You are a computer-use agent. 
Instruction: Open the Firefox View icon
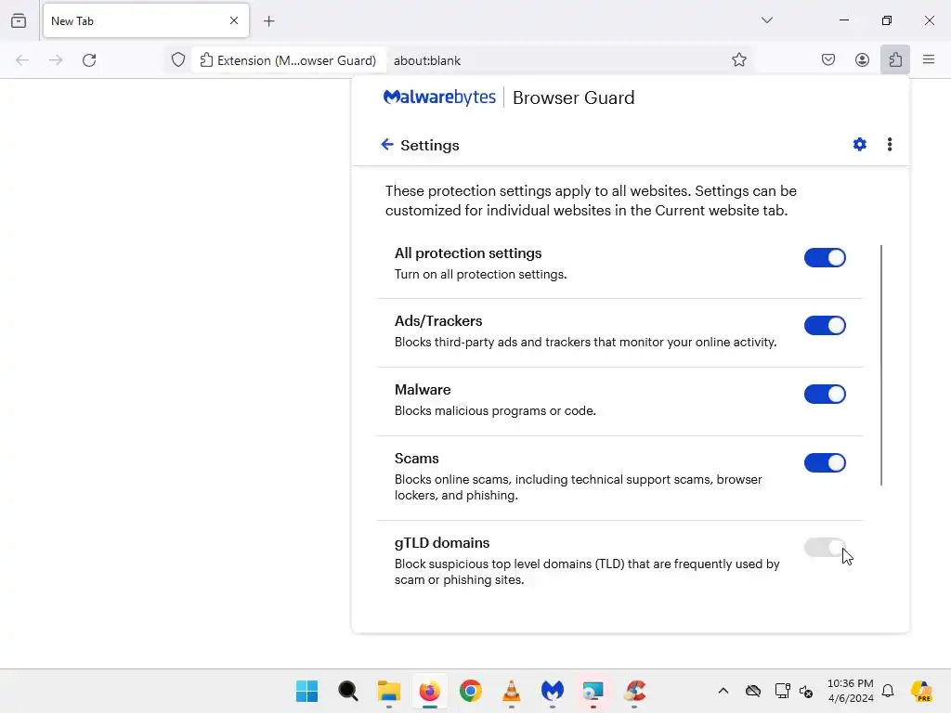click(x=19, y=20)
